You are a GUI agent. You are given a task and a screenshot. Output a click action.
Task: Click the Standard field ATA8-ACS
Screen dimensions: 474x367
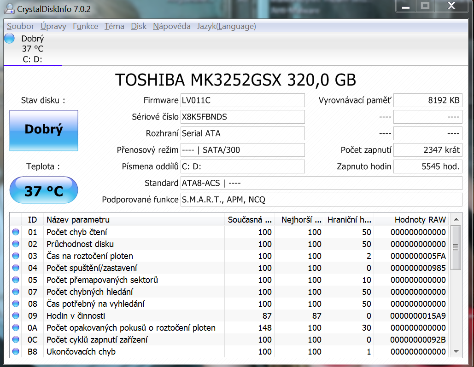322,183
